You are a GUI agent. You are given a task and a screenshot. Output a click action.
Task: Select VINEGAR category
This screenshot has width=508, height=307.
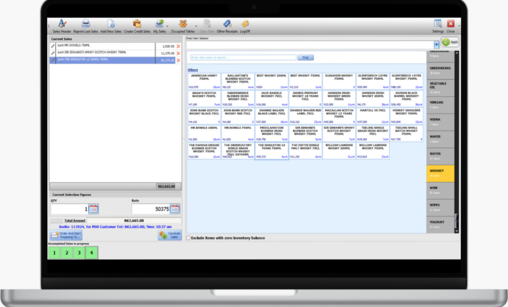pos(440,105)
